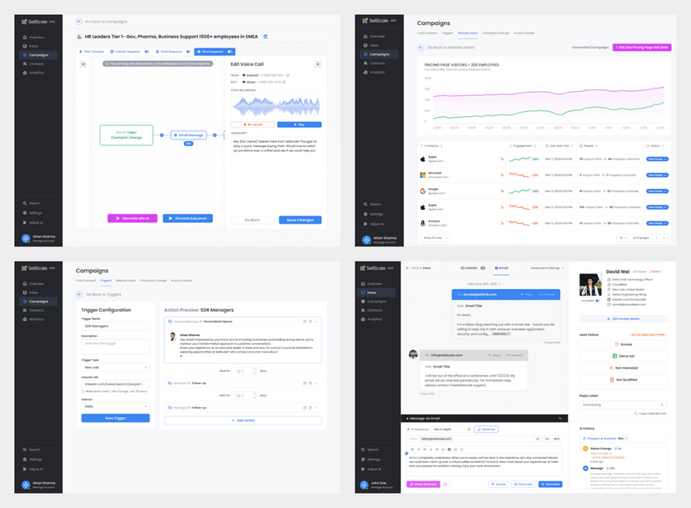
Task: Select the Cold Outreach tab
Action: [427, 33]
